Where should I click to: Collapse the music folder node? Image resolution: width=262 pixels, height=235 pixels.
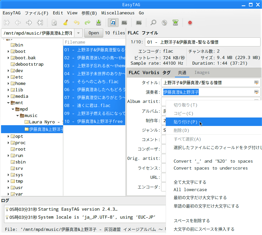[x=18, y=115]
